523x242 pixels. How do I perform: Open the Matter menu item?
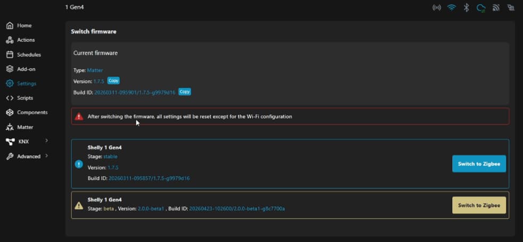point(25,127)
